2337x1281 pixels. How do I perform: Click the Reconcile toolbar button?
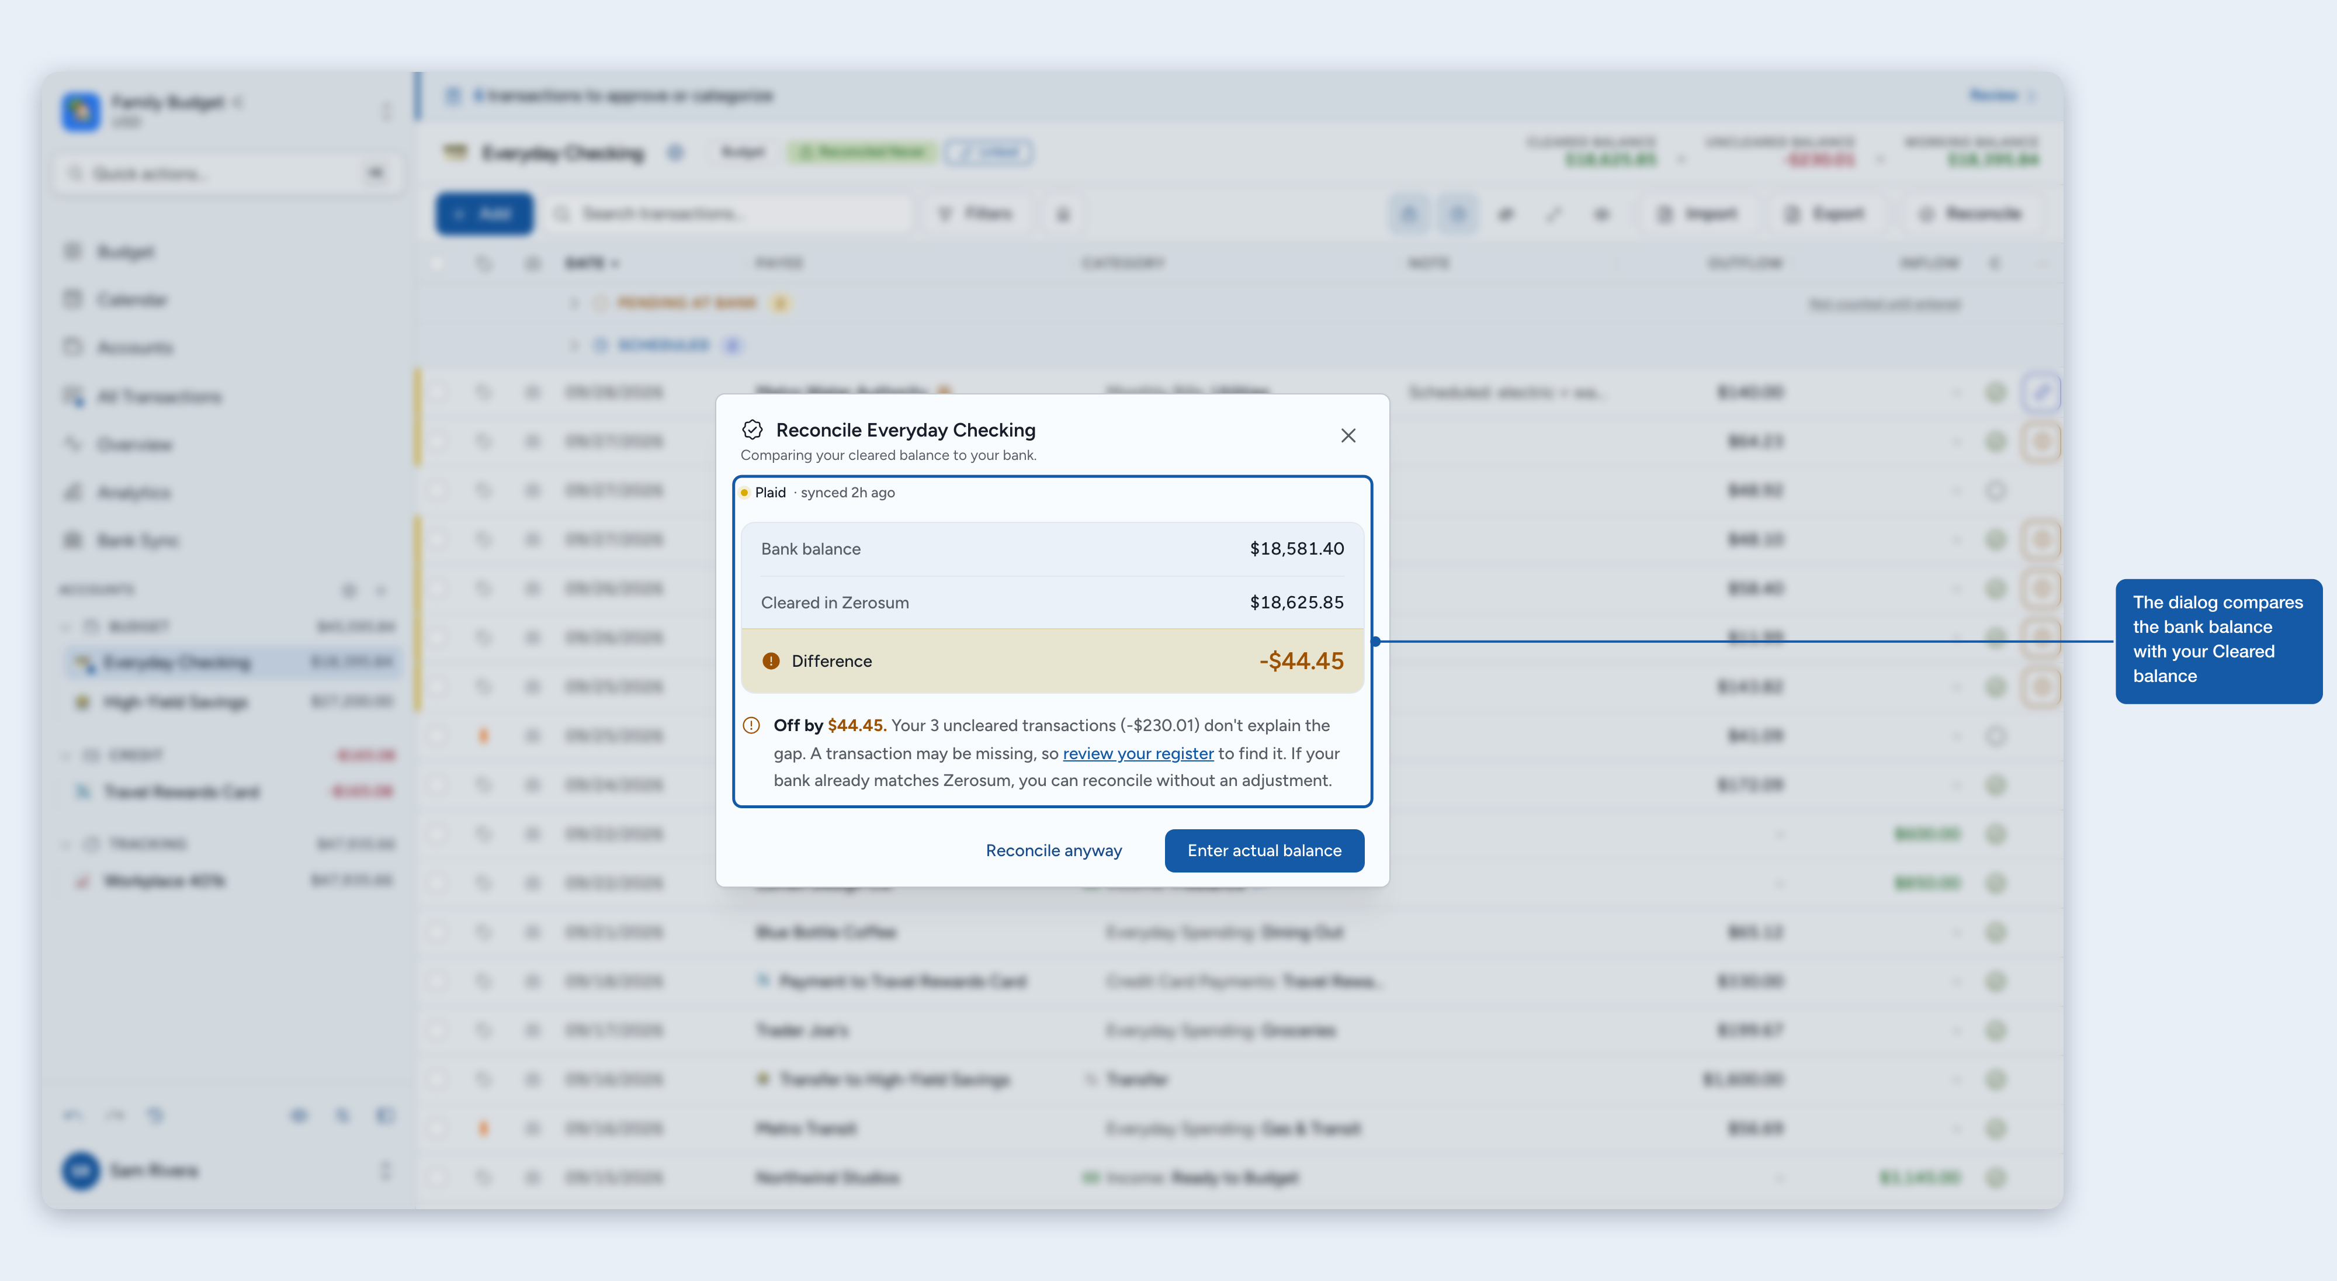coord(1971,213)
